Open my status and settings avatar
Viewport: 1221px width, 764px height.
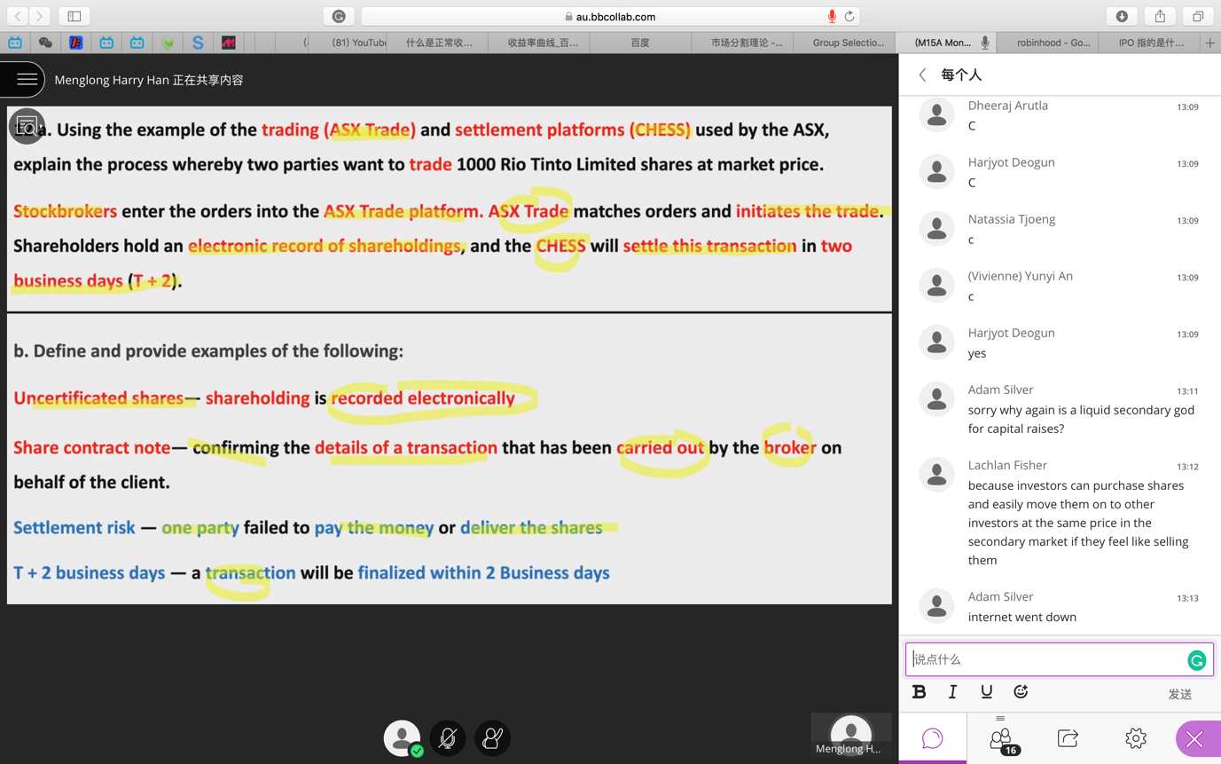click(402, 738)
